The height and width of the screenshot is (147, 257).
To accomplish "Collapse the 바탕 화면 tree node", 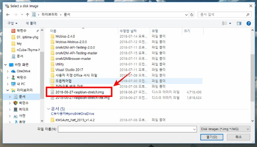I will 6,65.
